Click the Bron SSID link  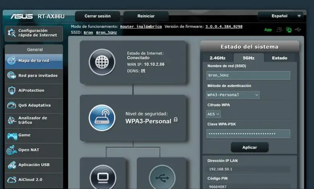[88, 33]
